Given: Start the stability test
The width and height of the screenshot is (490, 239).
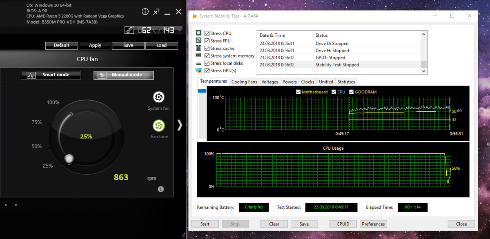Looking at the screenshot, I should 205,224.
